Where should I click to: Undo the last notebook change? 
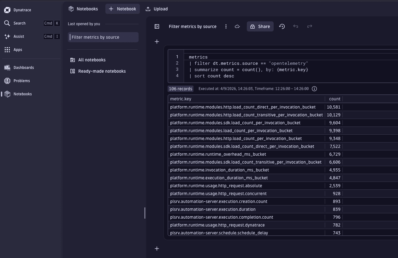295,26
